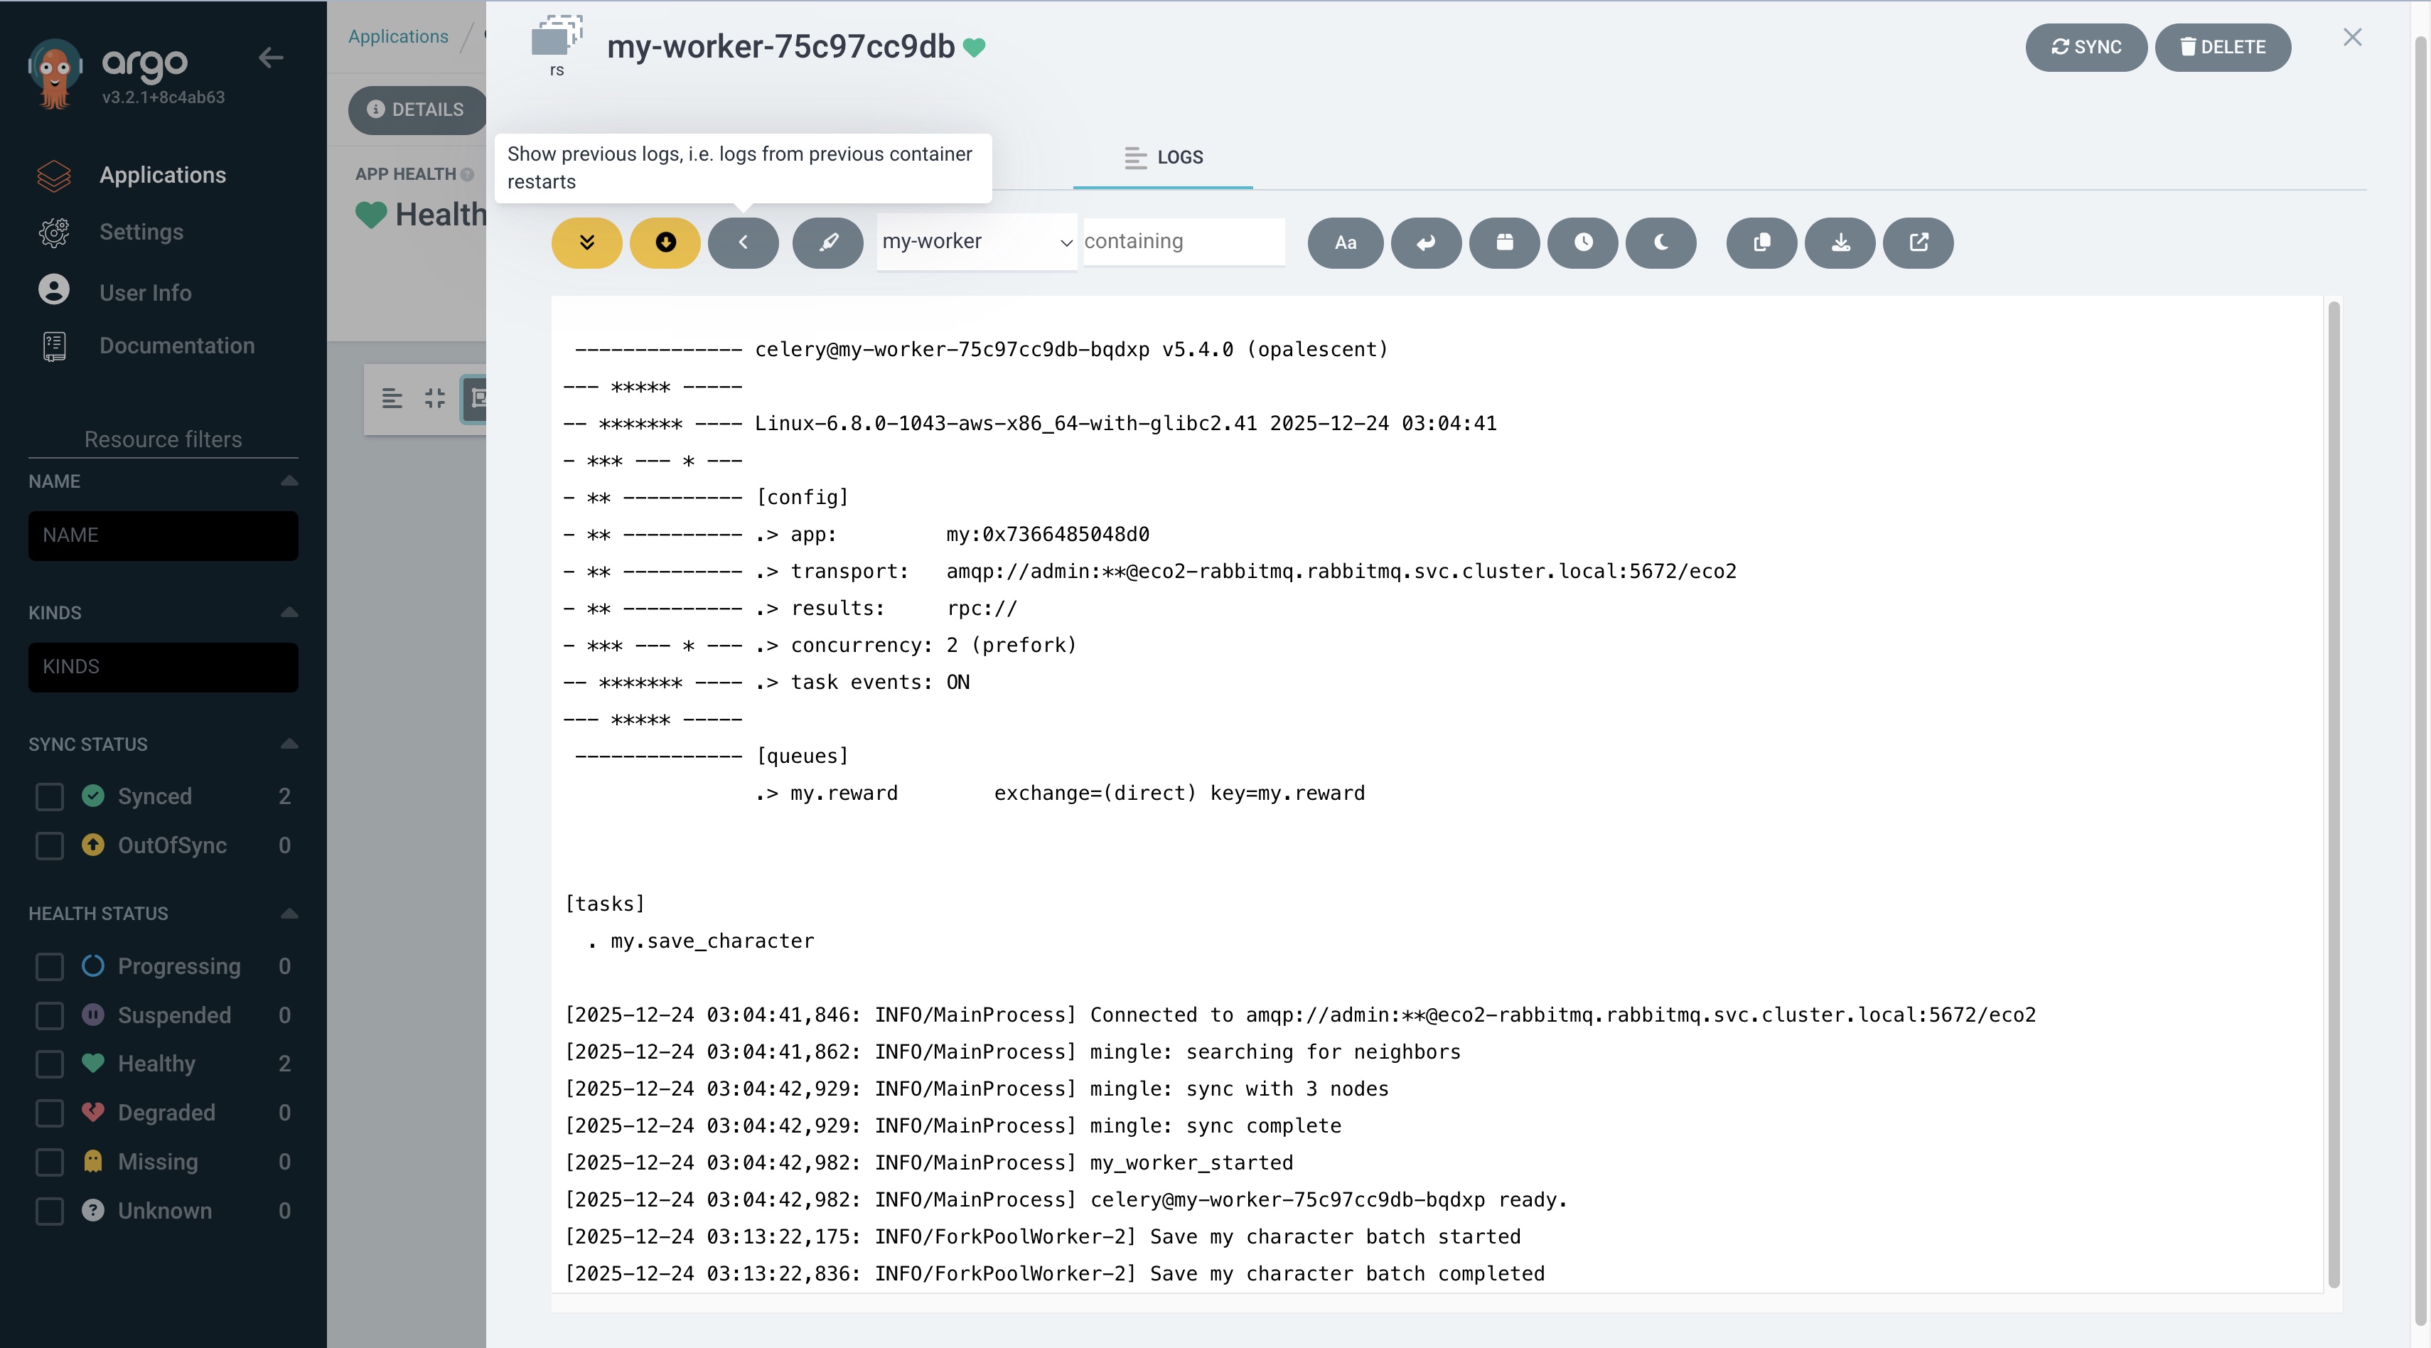Image resolution: width=2431 pixels, height=1348 pixels.
Task: Open logs in new tab icon
Action: (1918, 242)
